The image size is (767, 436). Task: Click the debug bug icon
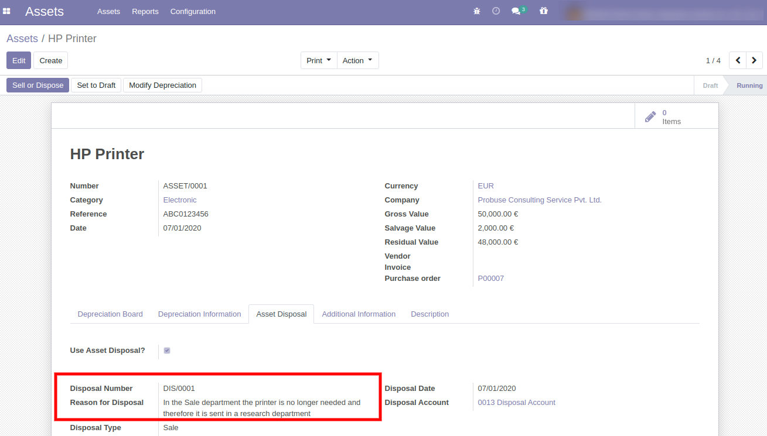point(477,11)
